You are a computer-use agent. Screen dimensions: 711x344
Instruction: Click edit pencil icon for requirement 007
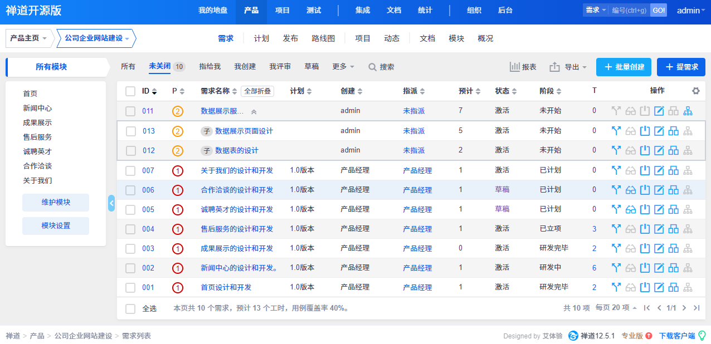pyautogui.click(x=659, y=170)
